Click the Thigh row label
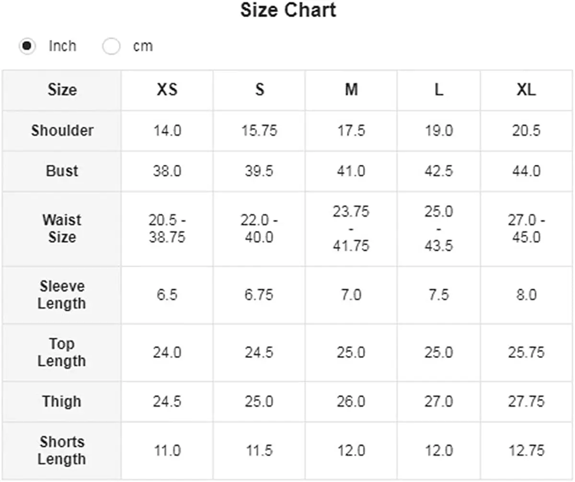The image size is (575, 482). click(x=62, y=401)
